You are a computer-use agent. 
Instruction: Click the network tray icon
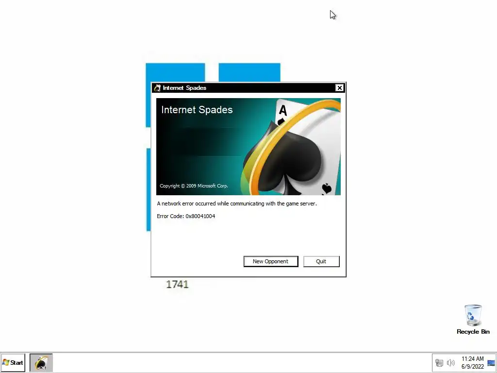(x=439, y=362)
